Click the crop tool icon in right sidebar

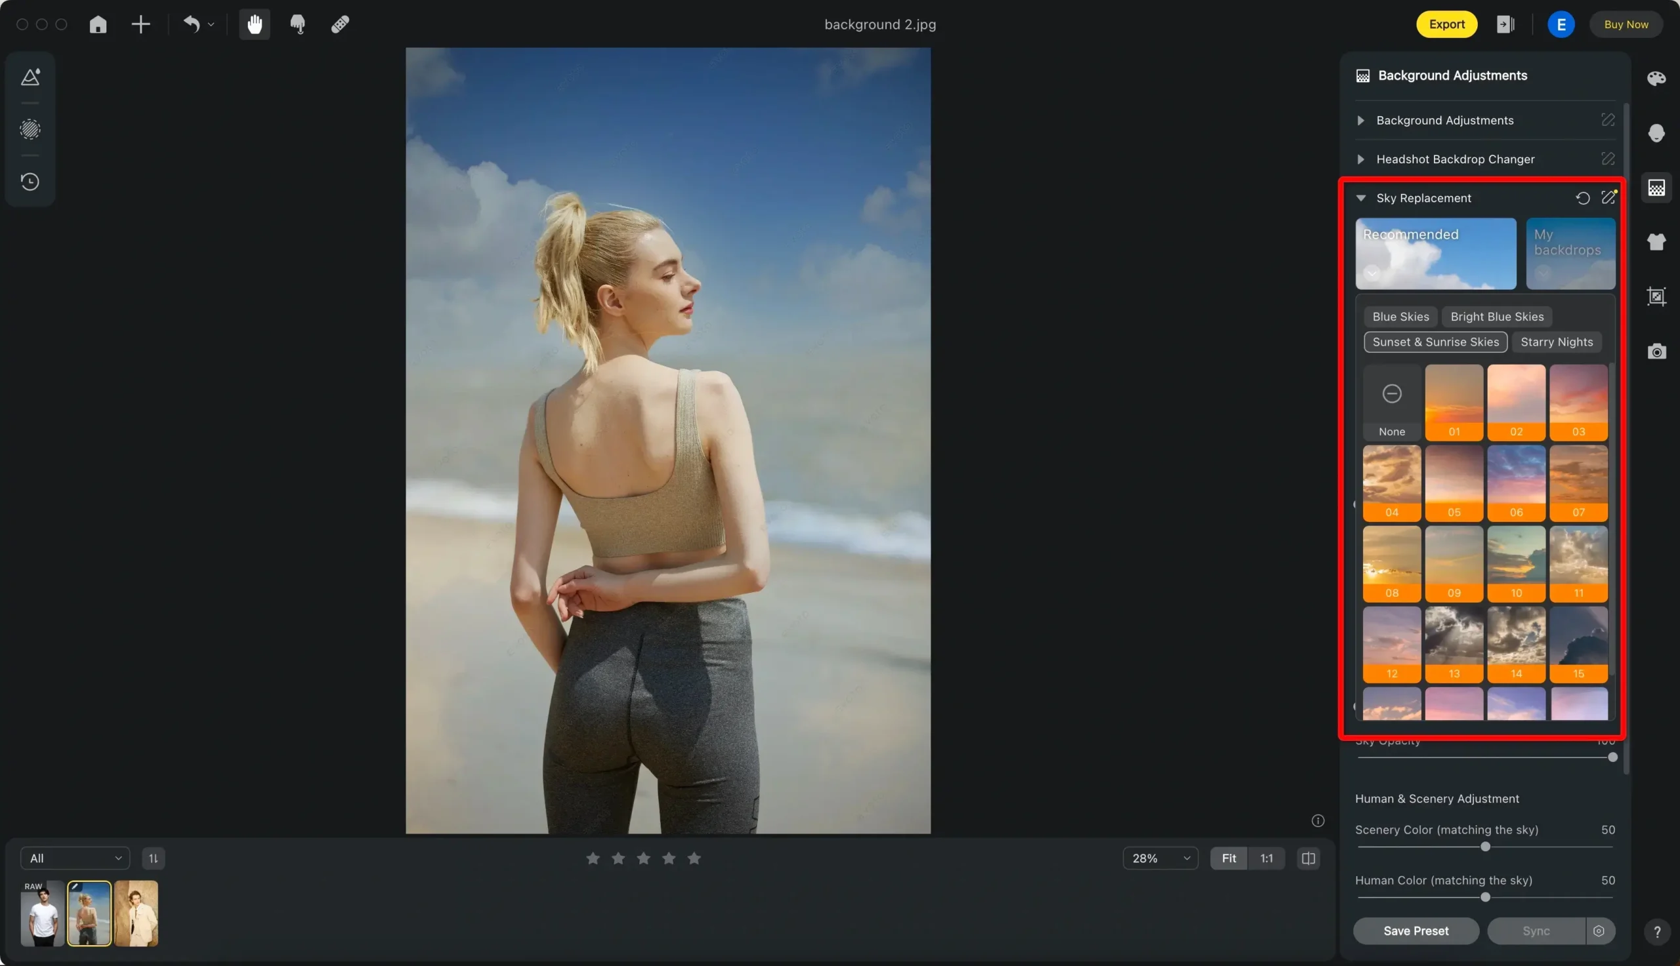click(1656, 296)
